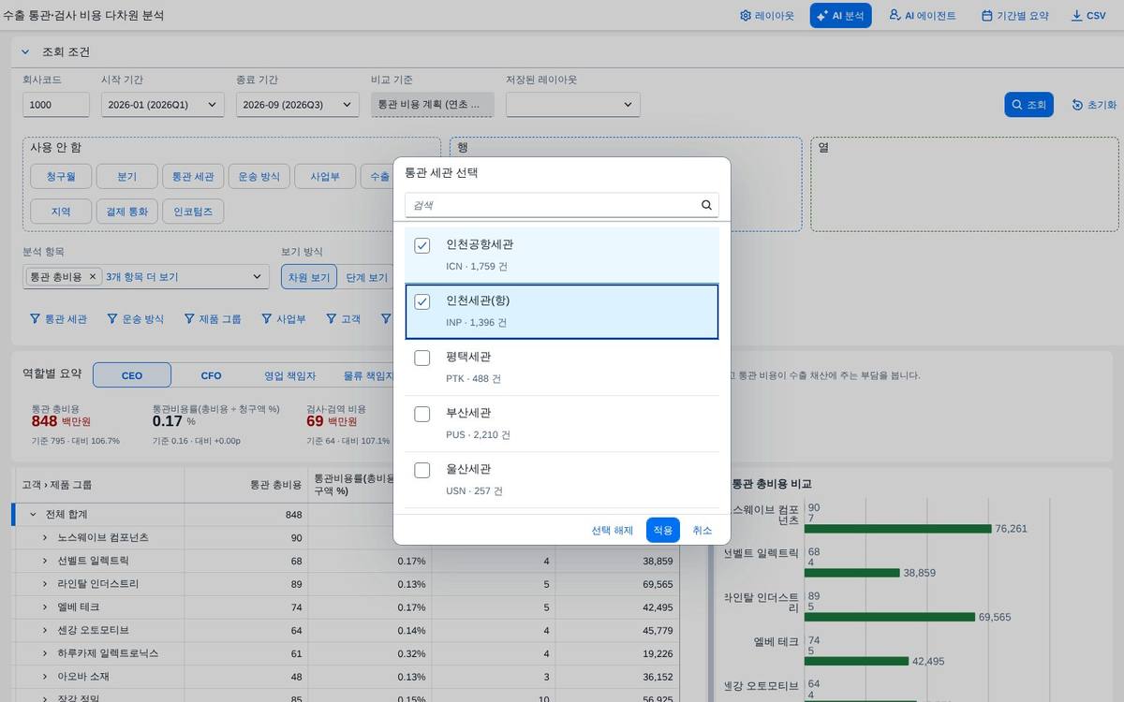This screenshot has width=1124, height=702.
Task: Expand the 노스웨이브 컴포넌츠 row
Action: click(x=45, y=537)
